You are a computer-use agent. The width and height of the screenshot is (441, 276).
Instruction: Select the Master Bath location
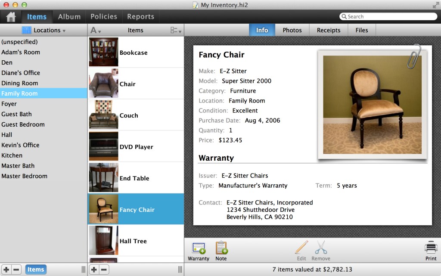43,166
